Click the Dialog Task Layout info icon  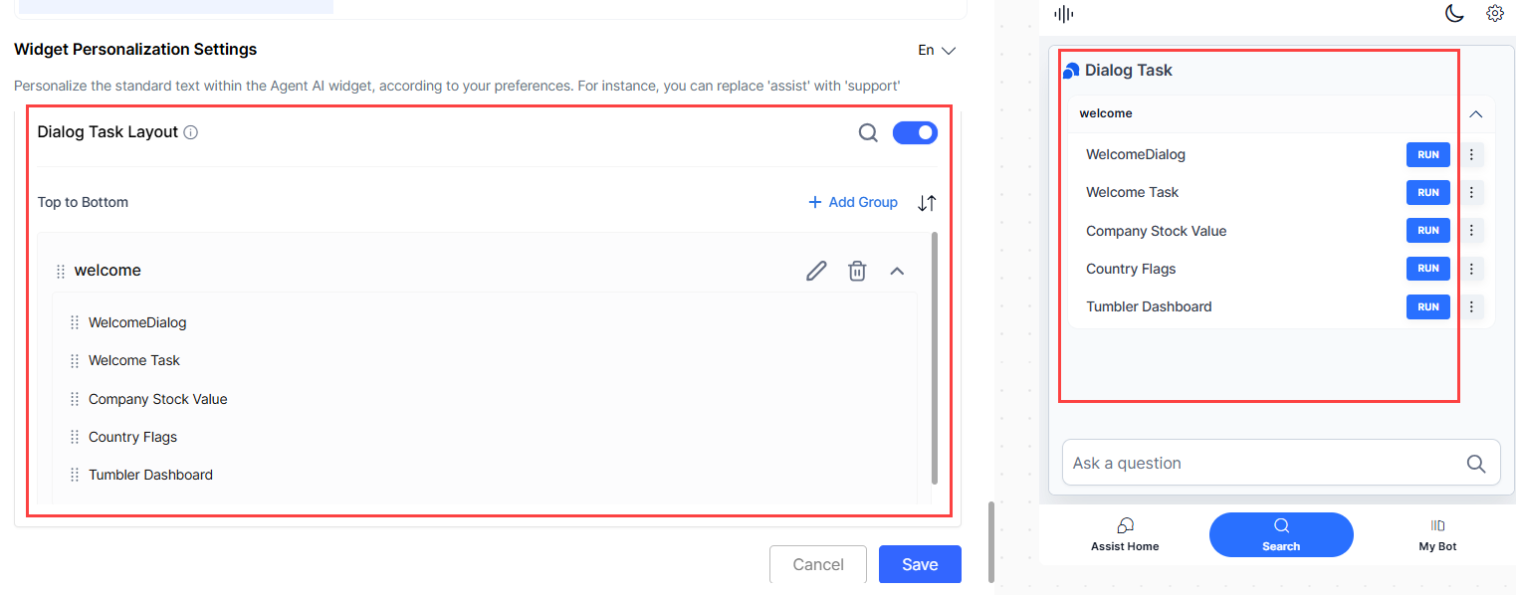[191, 132]
